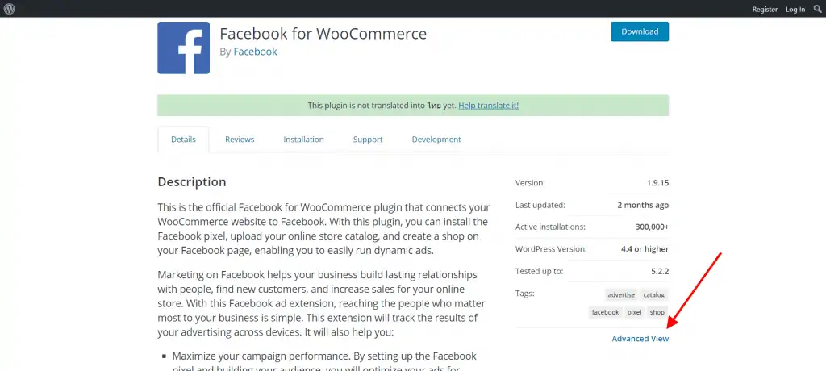View the Development tab
826x371 pixels.
(x=436, y=140)
